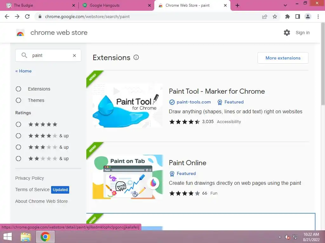The image size is (325, 243).
Task: Click Featured badge icon for Paint Tool
Action: (220, 102)
